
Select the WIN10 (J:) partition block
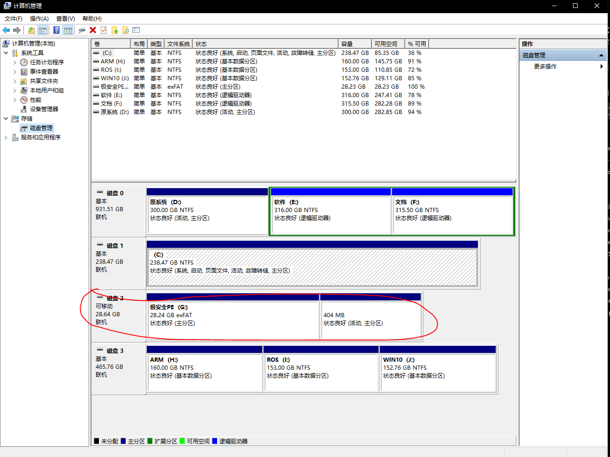coord(438,369)
